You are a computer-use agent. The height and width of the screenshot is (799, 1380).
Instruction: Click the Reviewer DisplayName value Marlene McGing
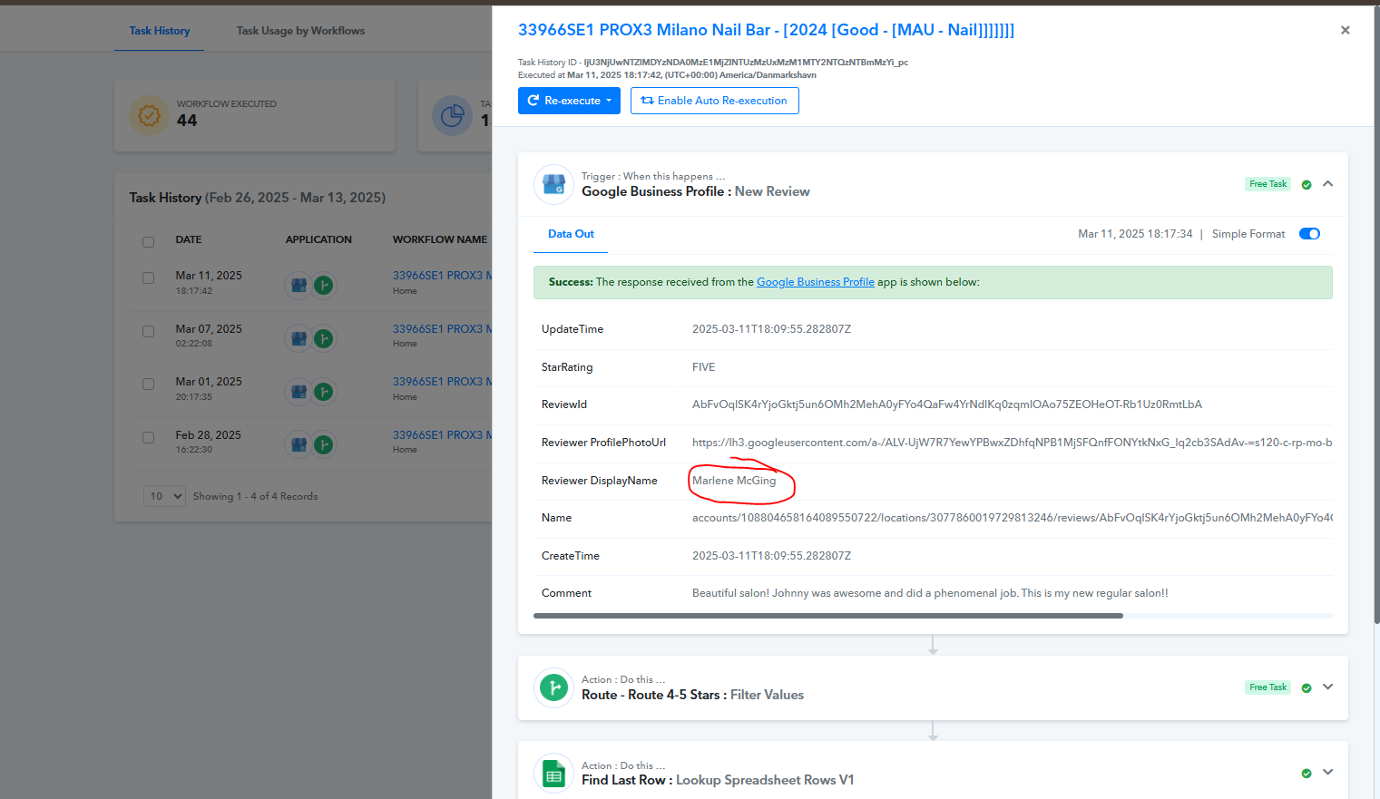click(x=734, y=481)
